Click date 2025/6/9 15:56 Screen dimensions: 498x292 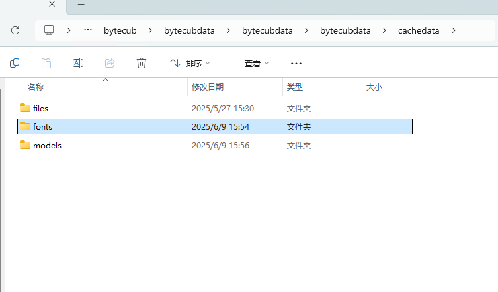tap(220, 146)
